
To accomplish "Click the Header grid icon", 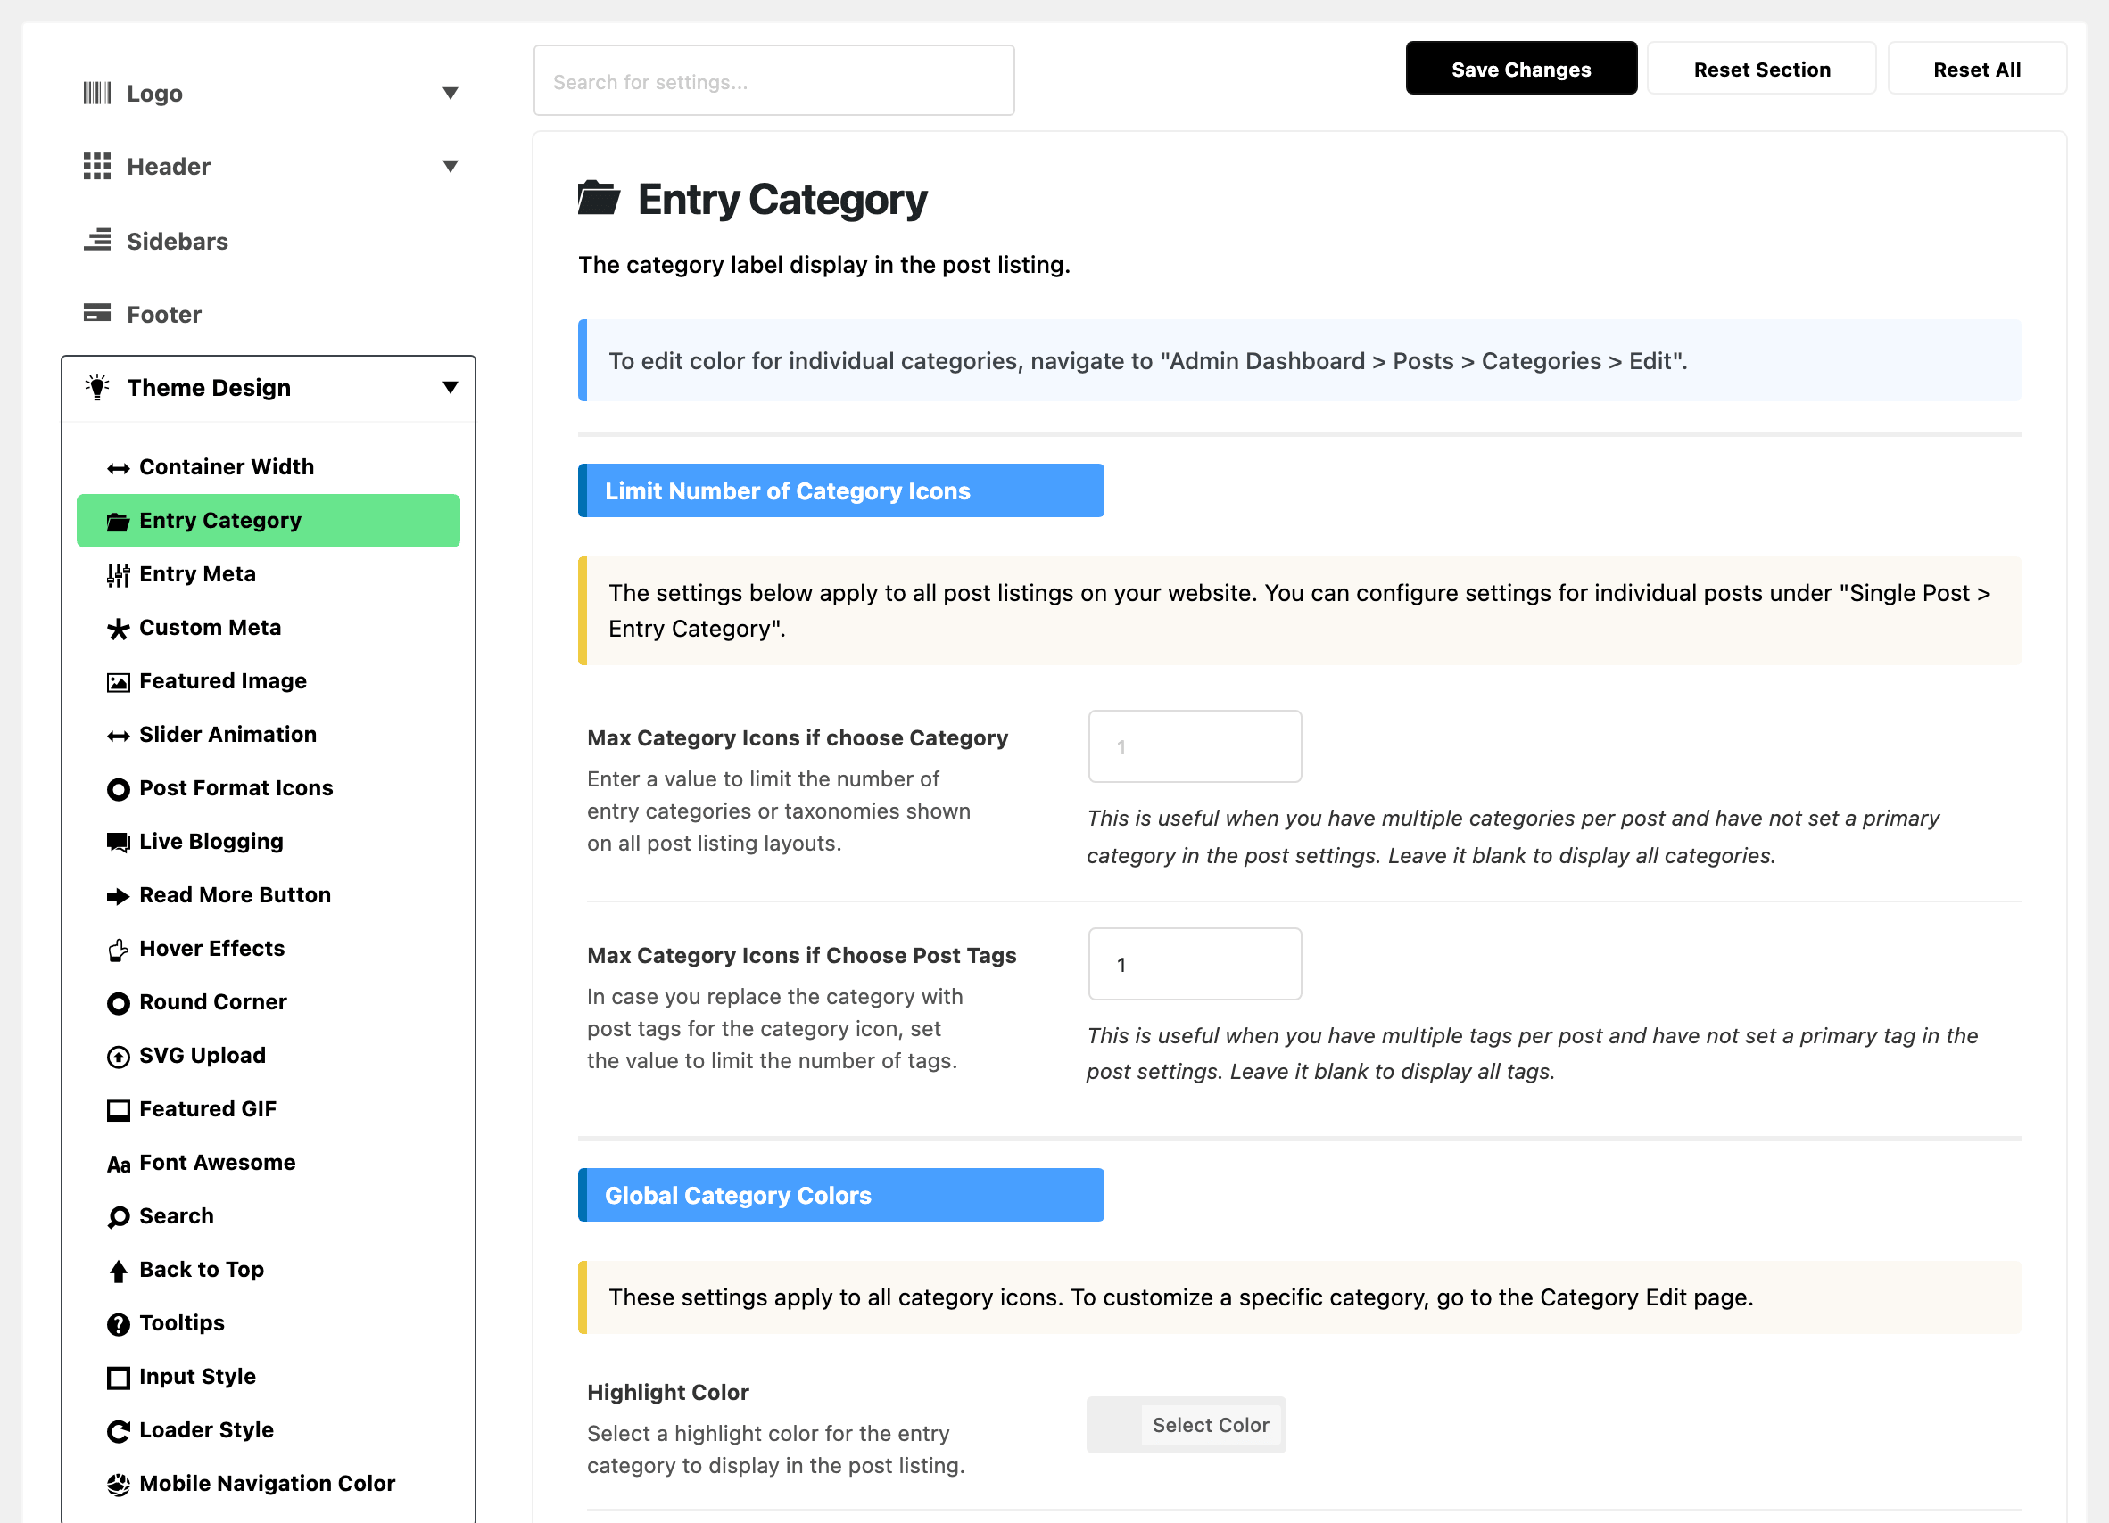I will [x=96, y=167].
